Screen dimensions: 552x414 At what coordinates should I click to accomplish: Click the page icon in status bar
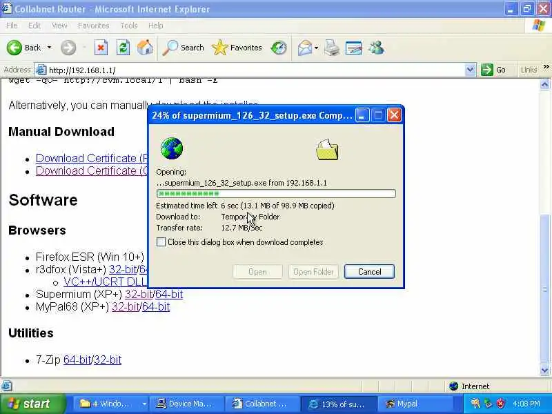click(6, 386)
